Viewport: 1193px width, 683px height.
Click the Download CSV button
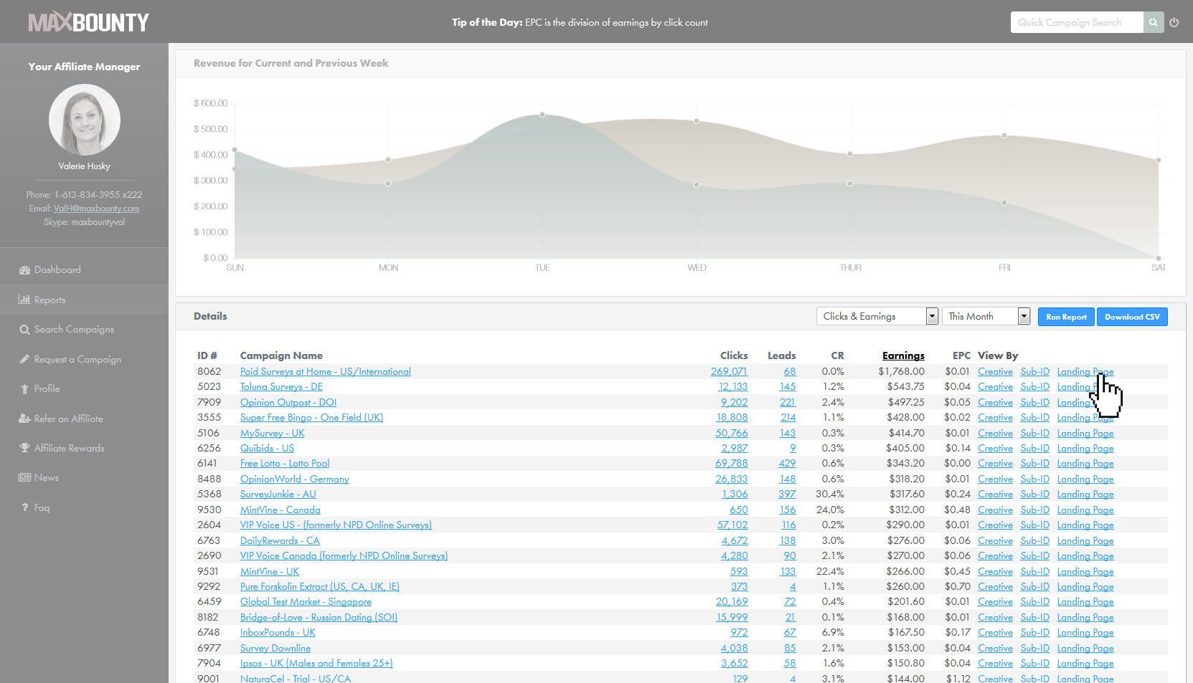tap(1132, 317)
